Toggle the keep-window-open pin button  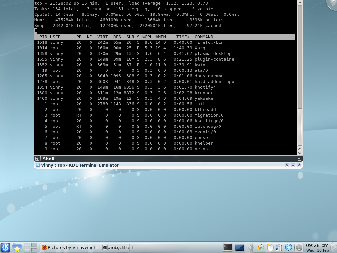(287, 165)
